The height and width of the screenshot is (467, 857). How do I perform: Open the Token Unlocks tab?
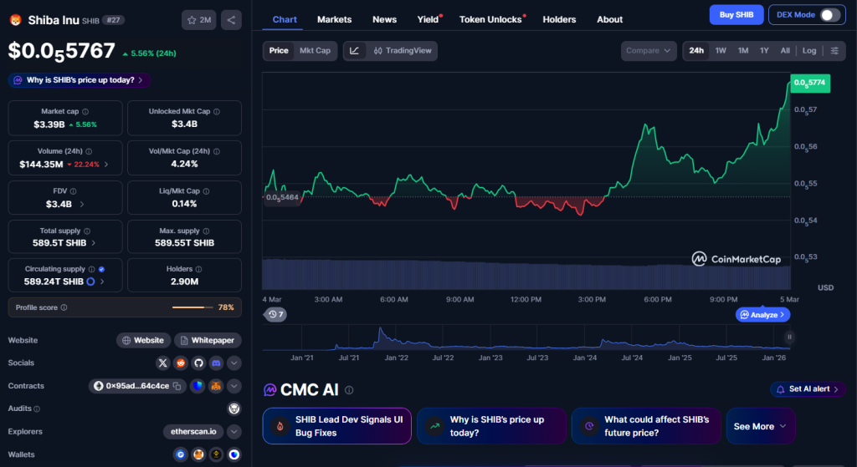coord(490,19)
